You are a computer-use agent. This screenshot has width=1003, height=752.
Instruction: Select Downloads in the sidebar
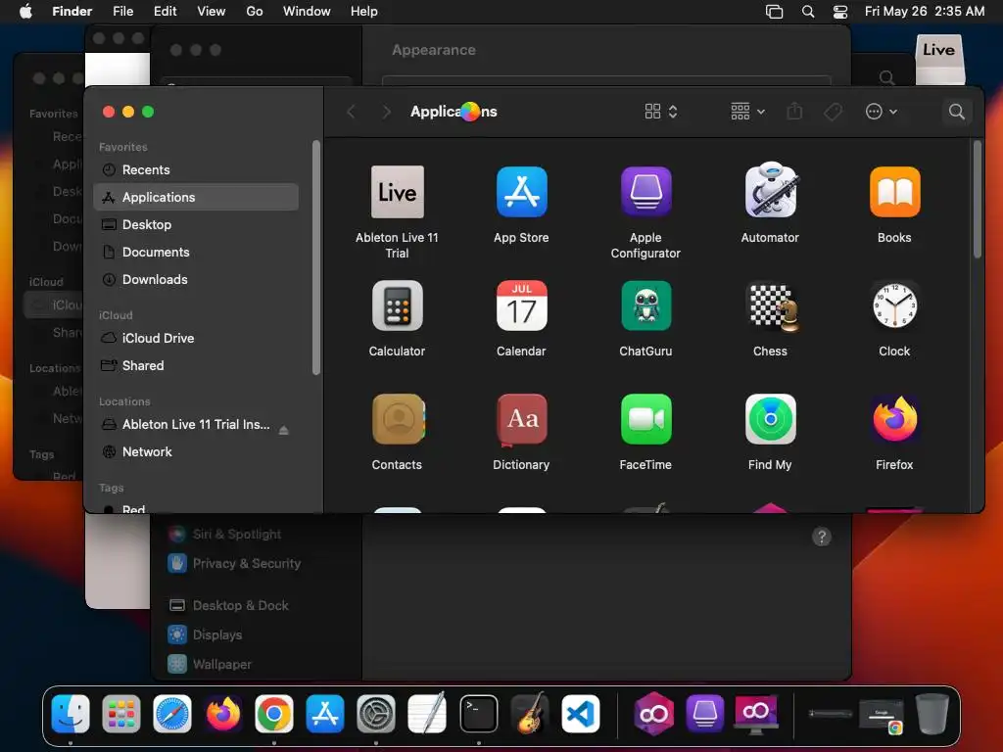click(x=196, y=279)
